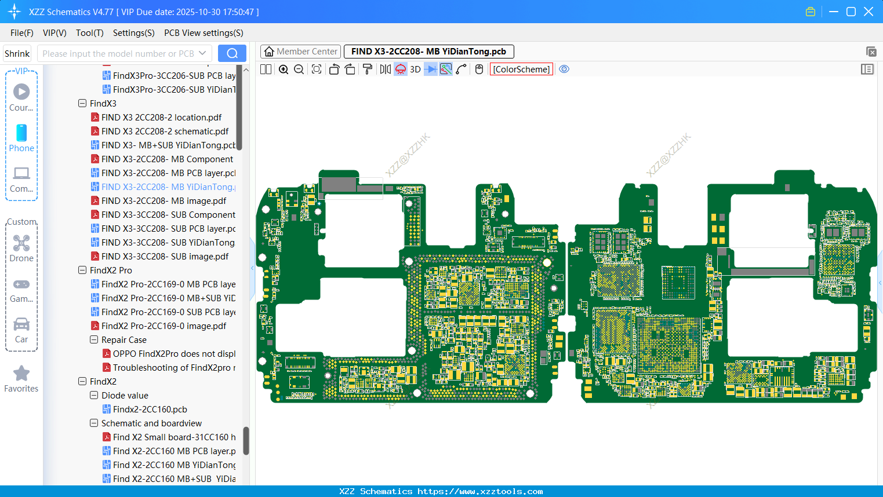Open the ColorScheme selector
This screenshot has width=883, height=497.
tap(521, 70)
